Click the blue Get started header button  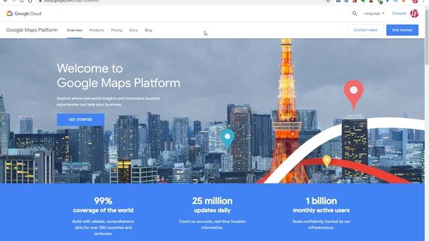pos(402,30)
